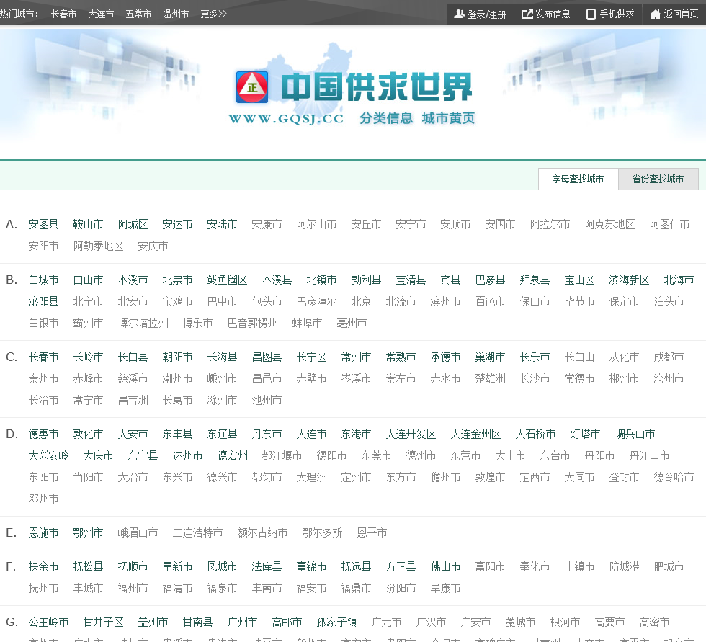Select hot city 大连市 in top bar
This screenshot has height=642, width=706.
click(x=101, y=14)
